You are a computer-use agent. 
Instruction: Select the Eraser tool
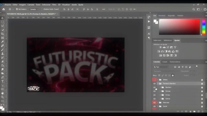point(2,62)
